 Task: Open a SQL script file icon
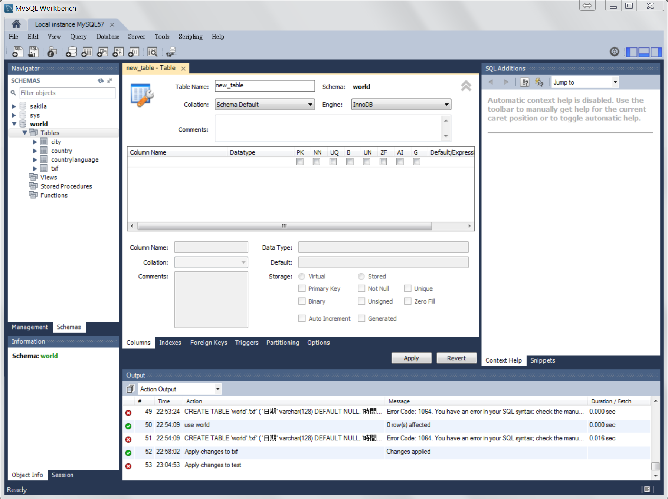tap(33, 52)
